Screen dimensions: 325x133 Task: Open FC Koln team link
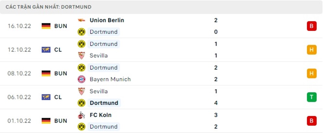(101, 115)
